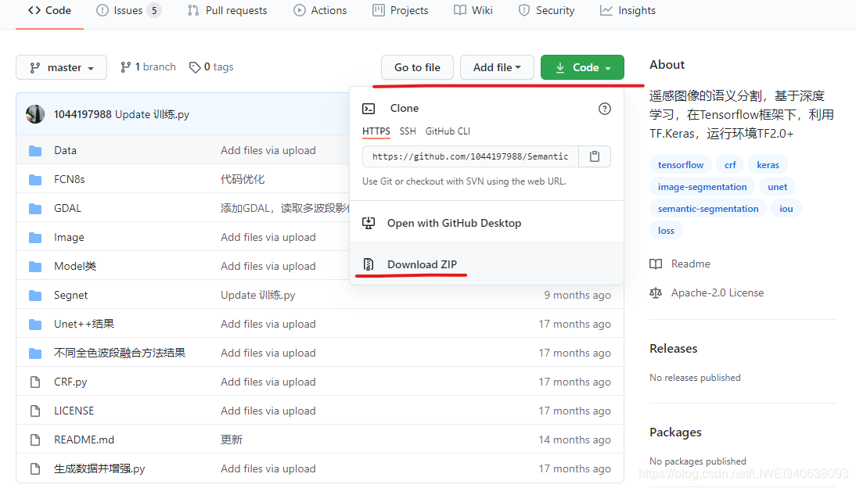Click the terminal Clone icon
The image size is (856, 488).
click(x=369, y=109)
